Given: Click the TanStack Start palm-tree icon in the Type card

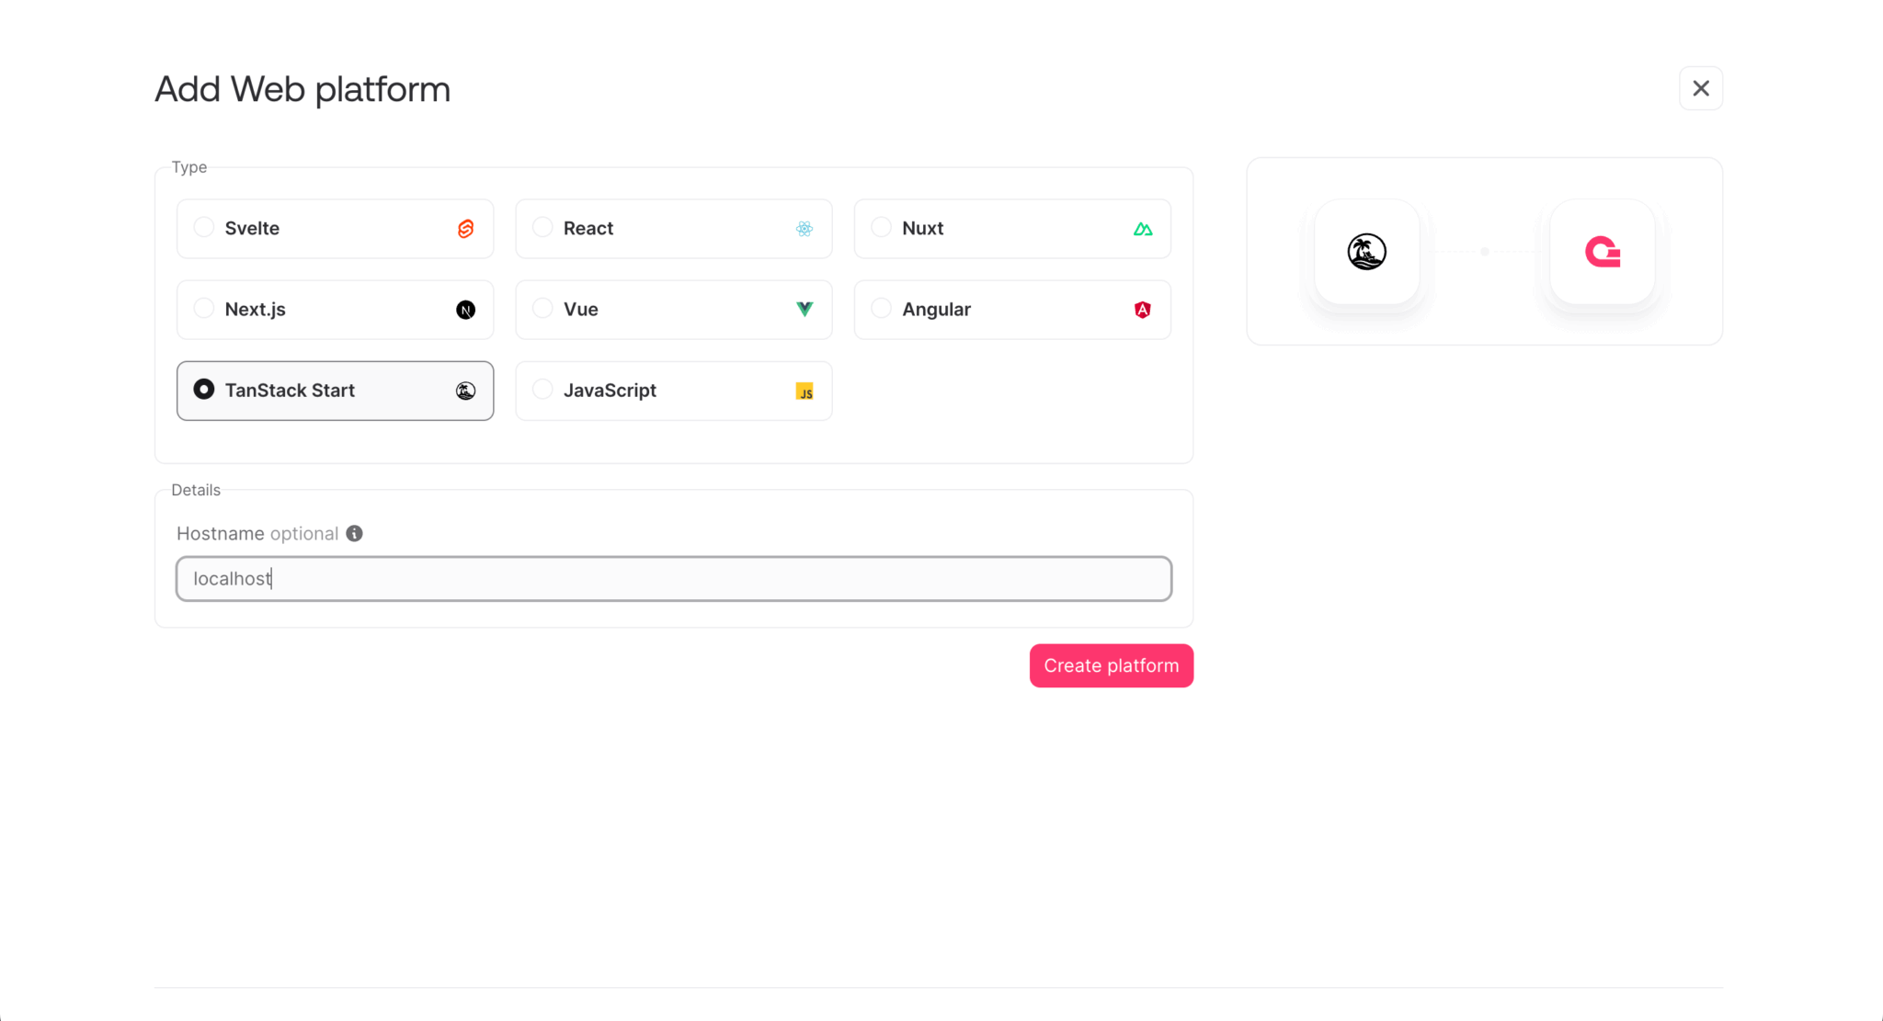Looking at the screenshot, I should coord(466,391).
